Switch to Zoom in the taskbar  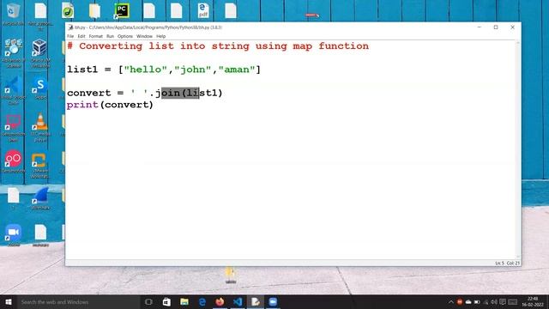[x=273, y=301]
